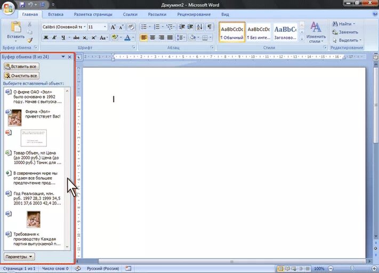Apply superscript formatting
The height and width of the screenshot is (273, 379).
pyautogui.click(x=93, y=38)
